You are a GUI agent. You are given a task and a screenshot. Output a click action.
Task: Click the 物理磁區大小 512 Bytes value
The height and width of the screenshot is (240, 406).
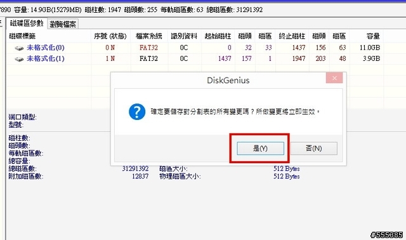click(x=287, y=177)
